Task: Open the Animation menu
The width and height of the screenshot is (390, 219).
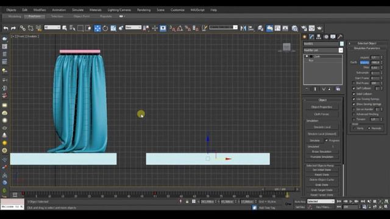Action: point(59,10)
